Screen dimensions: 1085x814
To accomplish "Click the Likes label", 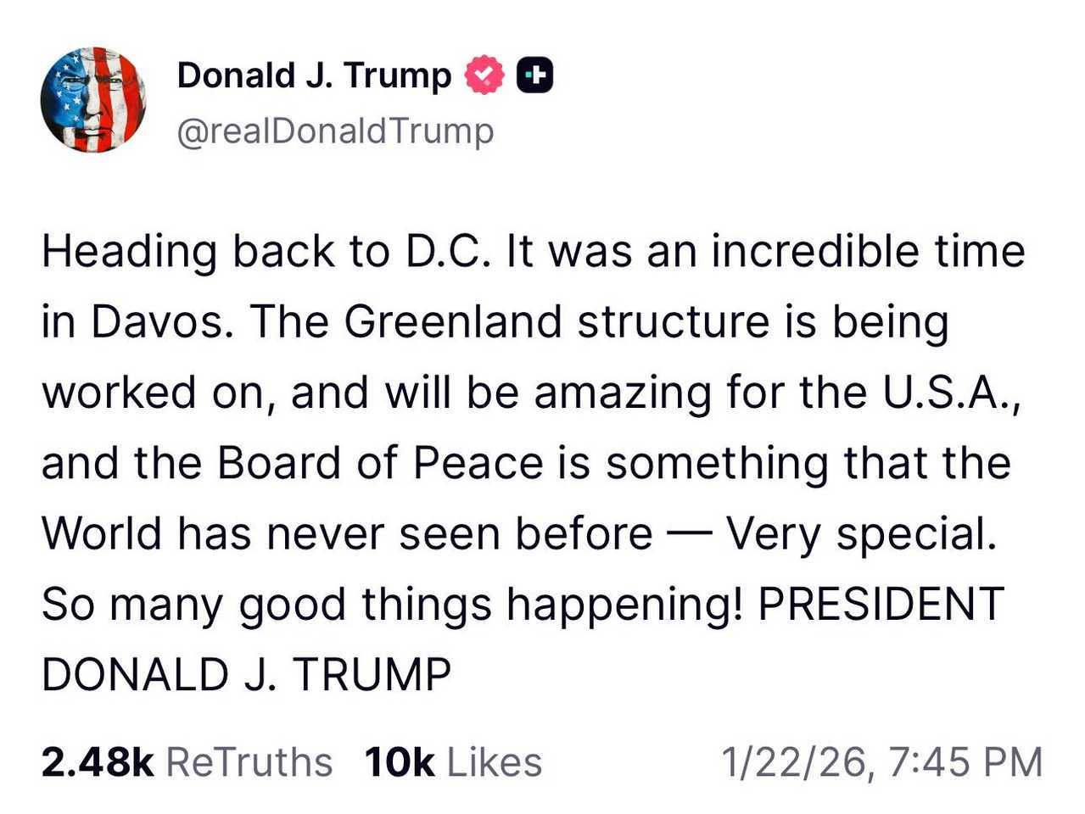I will pyautogui.click(x=495, y=761).
